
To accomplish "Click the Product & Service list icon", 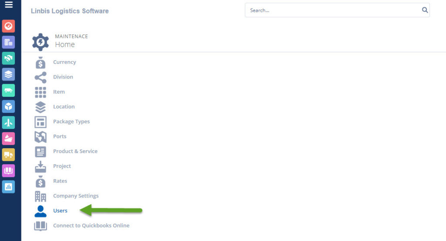I will [41, 152].
